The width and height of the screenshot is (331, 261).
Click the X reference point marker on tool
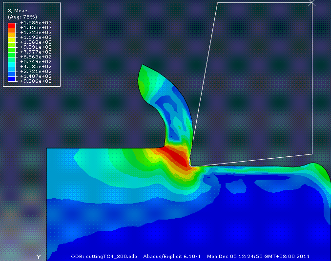(312, 3)
